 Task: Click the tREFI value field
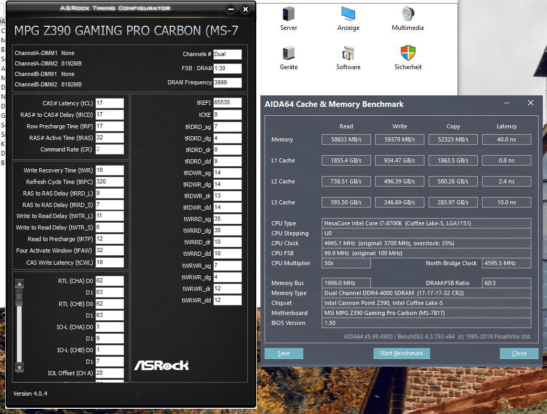(227, 103)
